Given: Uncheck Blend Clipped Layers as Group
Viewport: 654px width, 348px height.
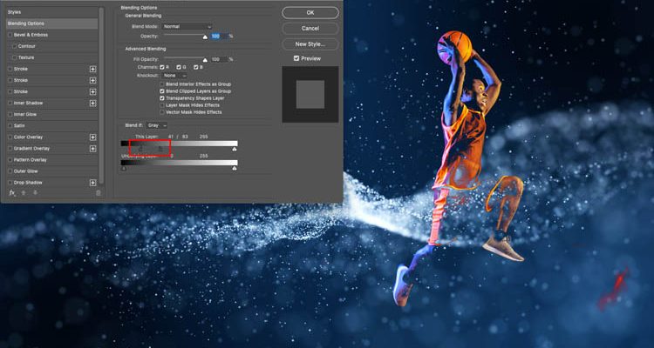Looking at the screenshot, I should pos(162,91).
